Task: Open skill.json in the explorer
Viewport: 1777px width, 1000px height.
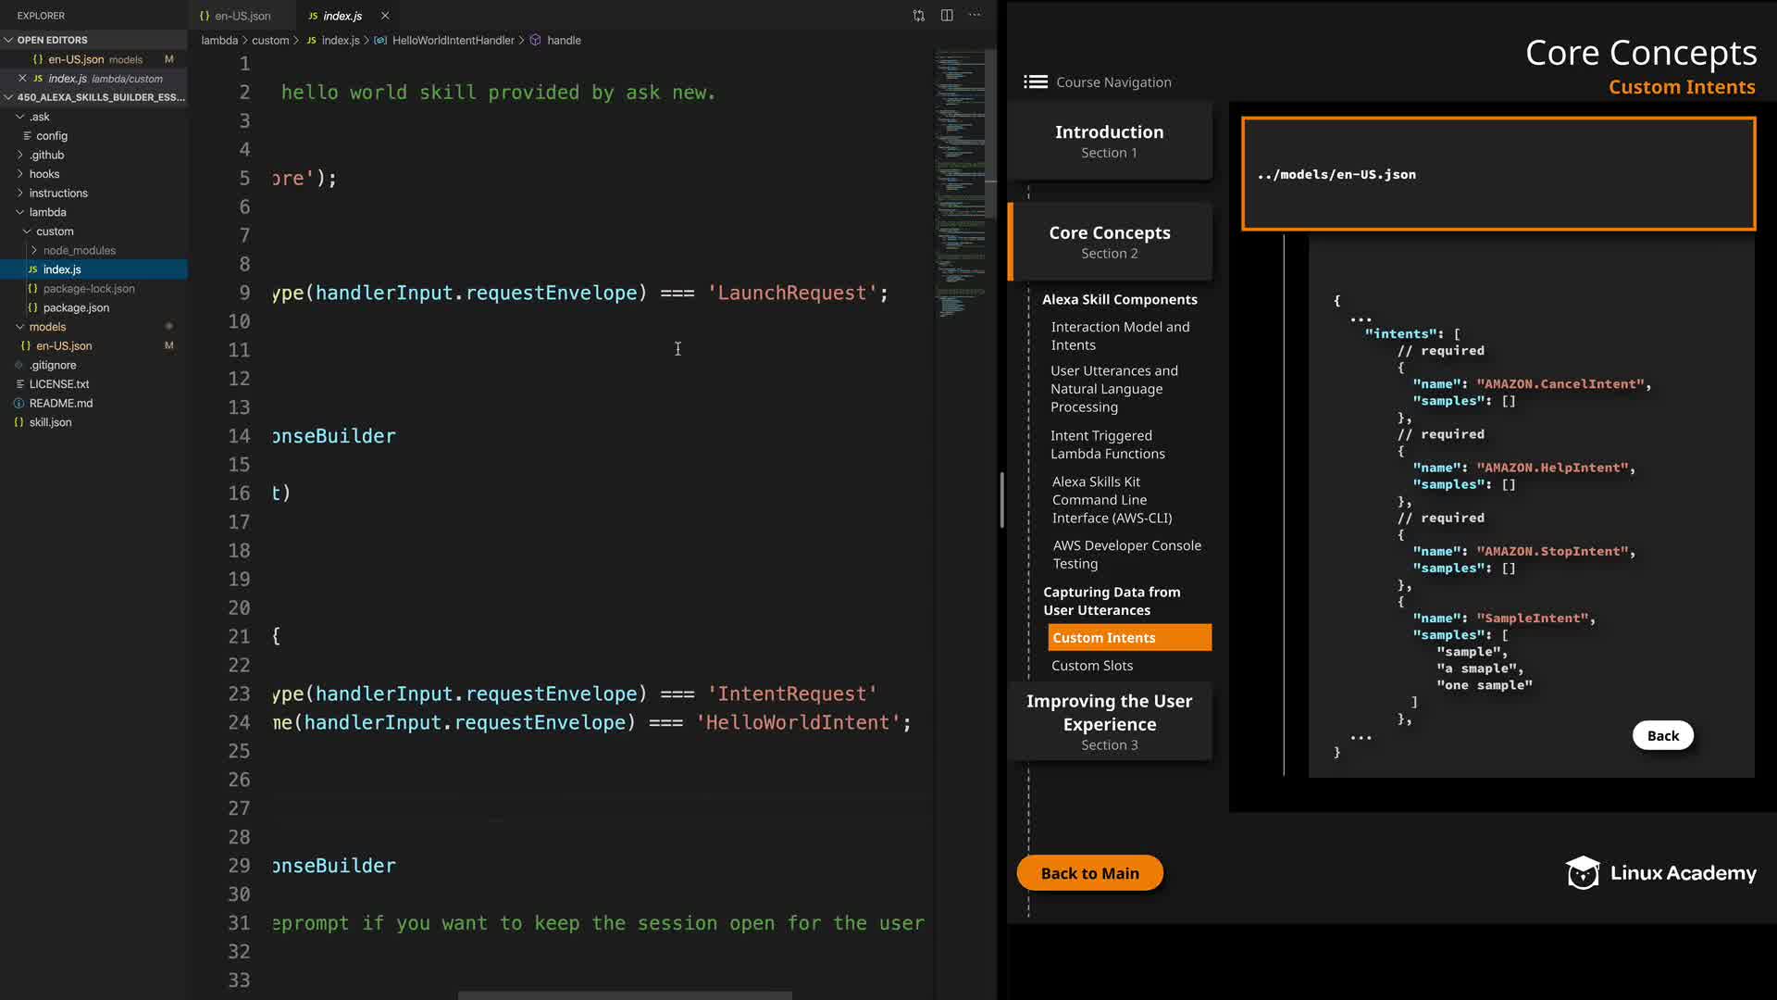Action: coord(50,422)
